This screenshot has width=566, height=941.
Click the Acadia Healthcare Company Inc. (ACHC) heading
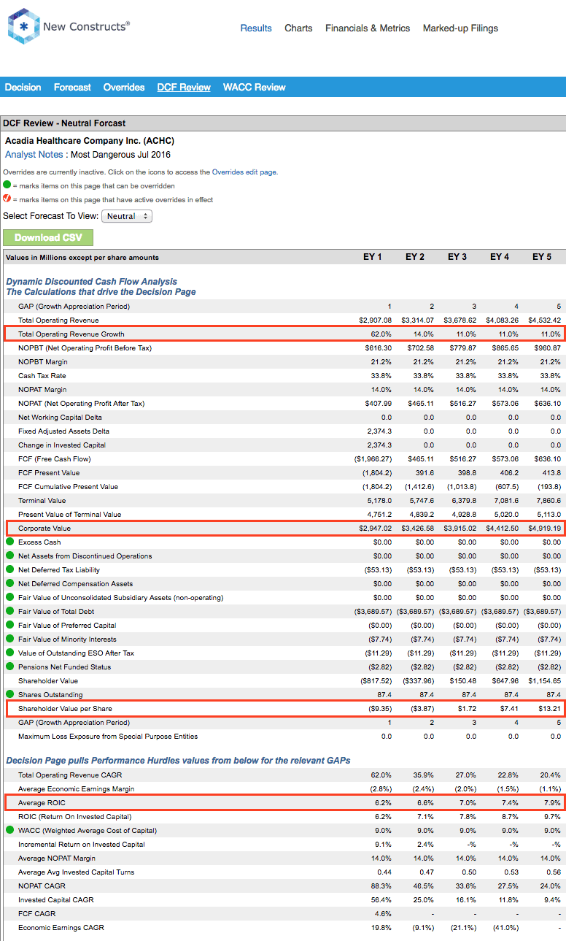point(90,140)
